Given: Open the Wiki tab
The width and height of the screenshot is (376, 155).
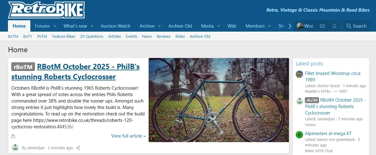Looking at the screenshot, I should point(232,26).
